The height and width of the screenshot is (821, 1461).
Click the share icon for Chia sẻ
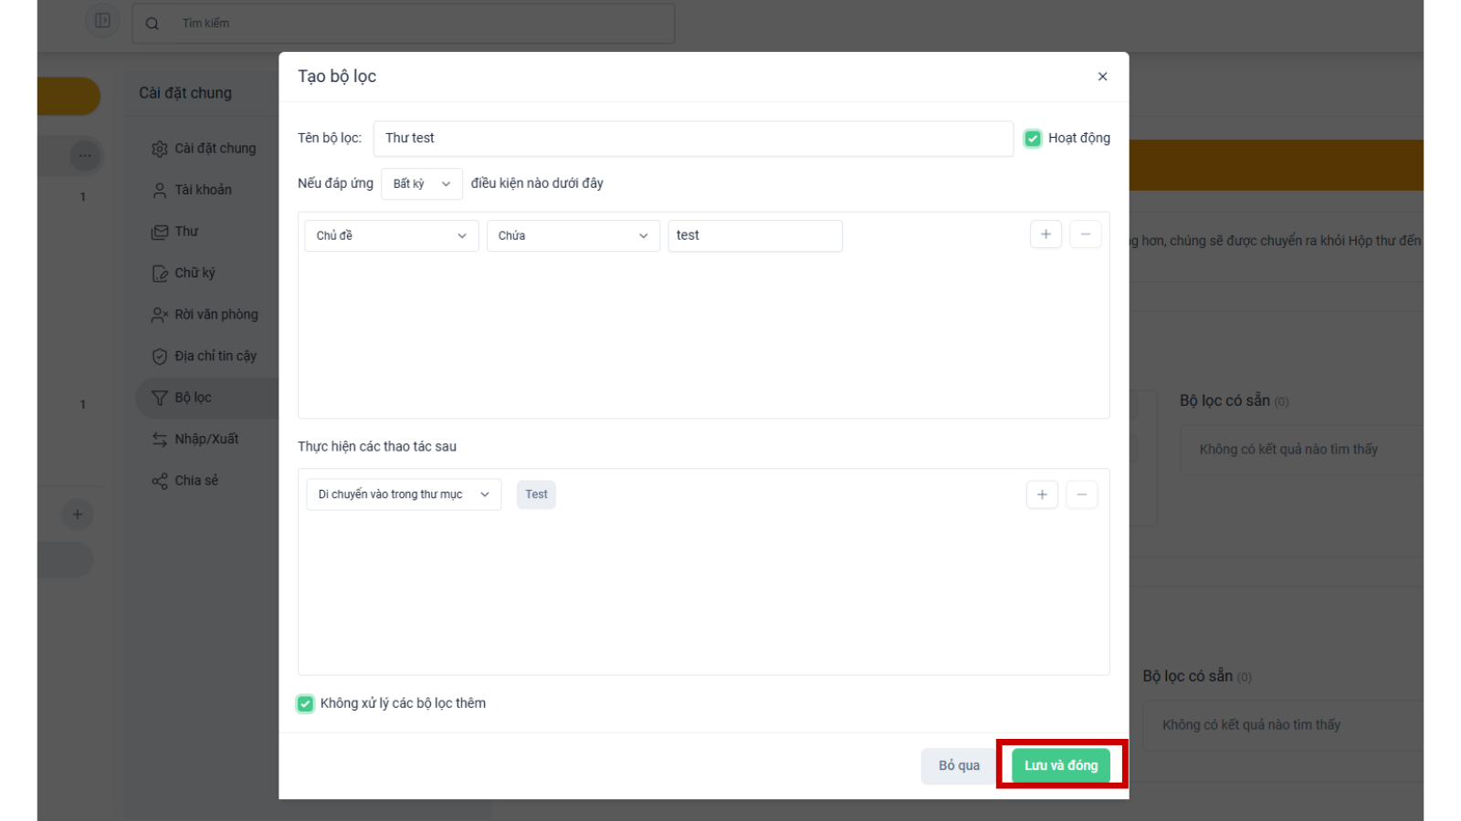click(160, 481)
